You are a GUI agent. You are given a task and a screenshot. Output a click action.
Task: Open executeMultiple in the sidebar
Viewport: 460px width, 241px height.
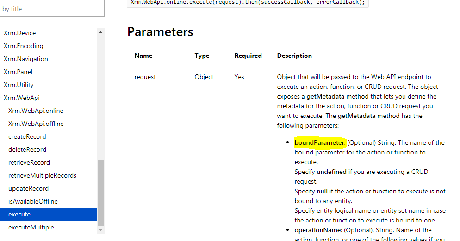click(31, 227)
